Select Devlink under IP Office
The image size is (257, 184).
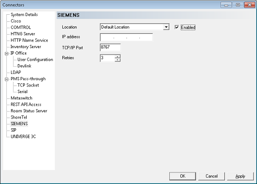click(24, 66)
